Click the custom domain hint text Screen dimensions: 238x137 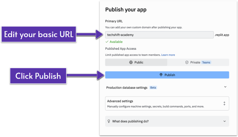(144, 27)
